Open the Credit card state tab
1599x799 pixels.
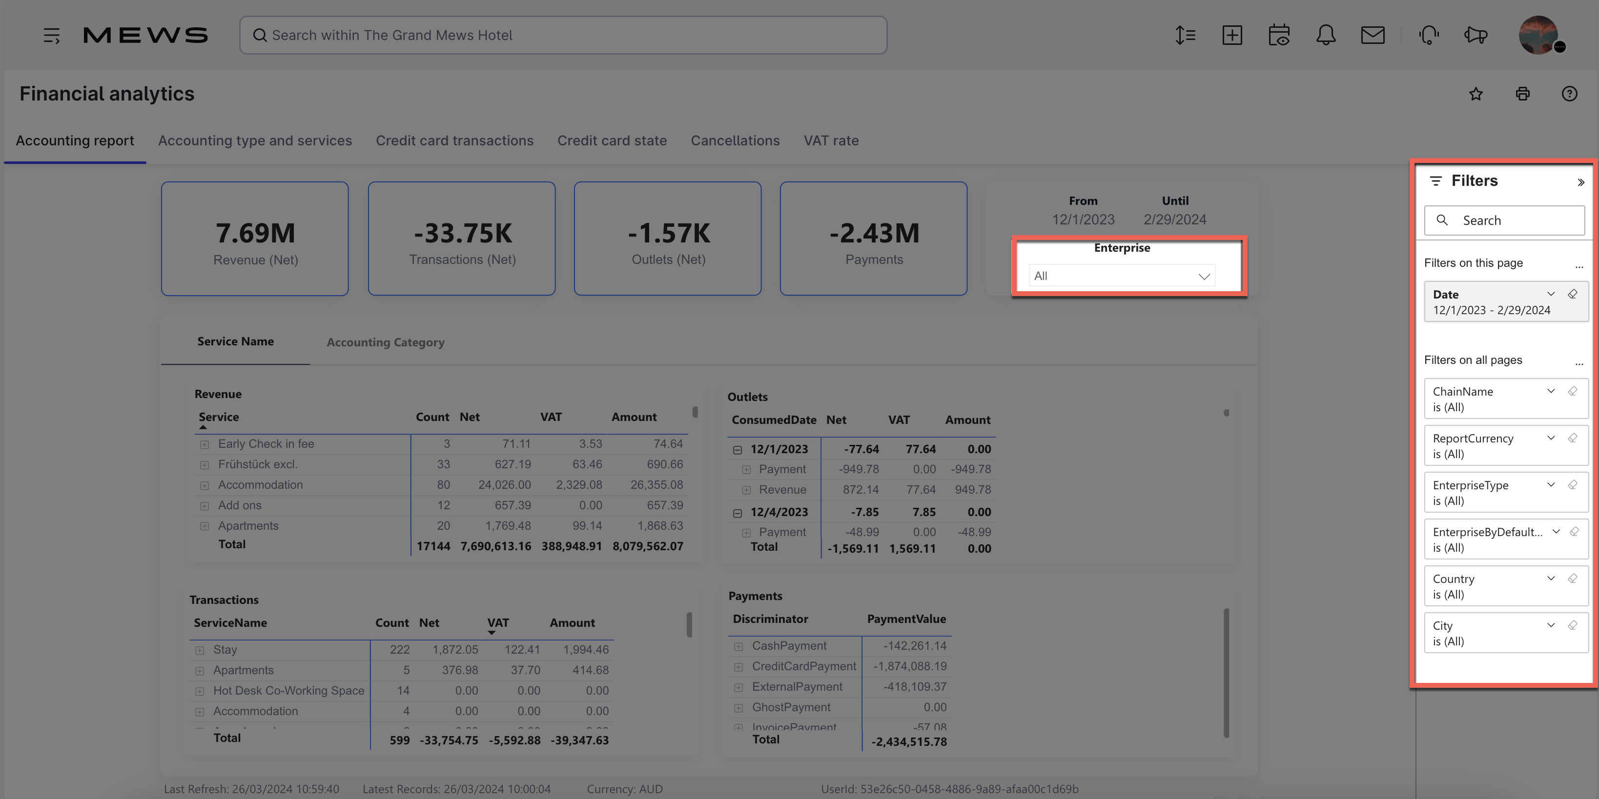pyautogui.click(x=612, y=141)
